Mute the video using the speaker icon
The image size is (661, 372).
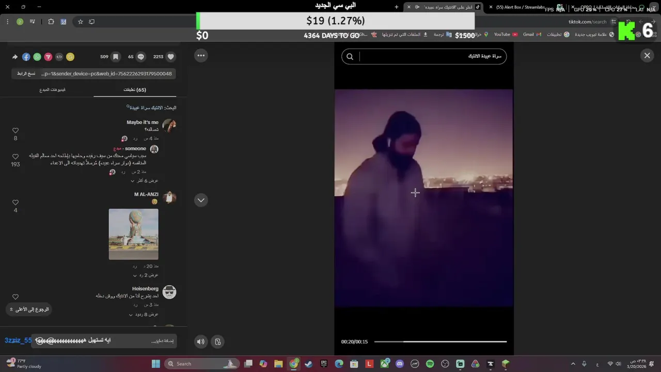coord(201,342)
